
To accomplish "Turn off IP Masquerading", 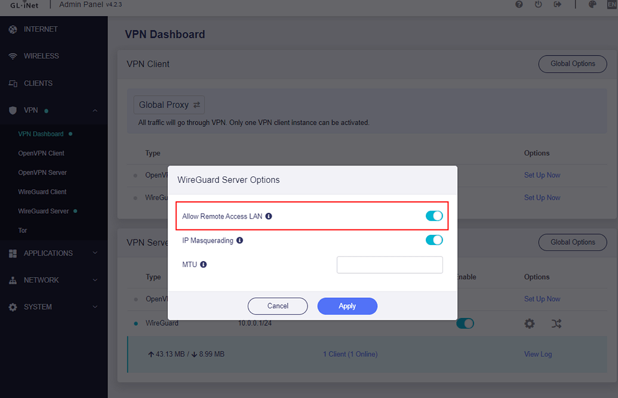I will (x=434, y=240).
